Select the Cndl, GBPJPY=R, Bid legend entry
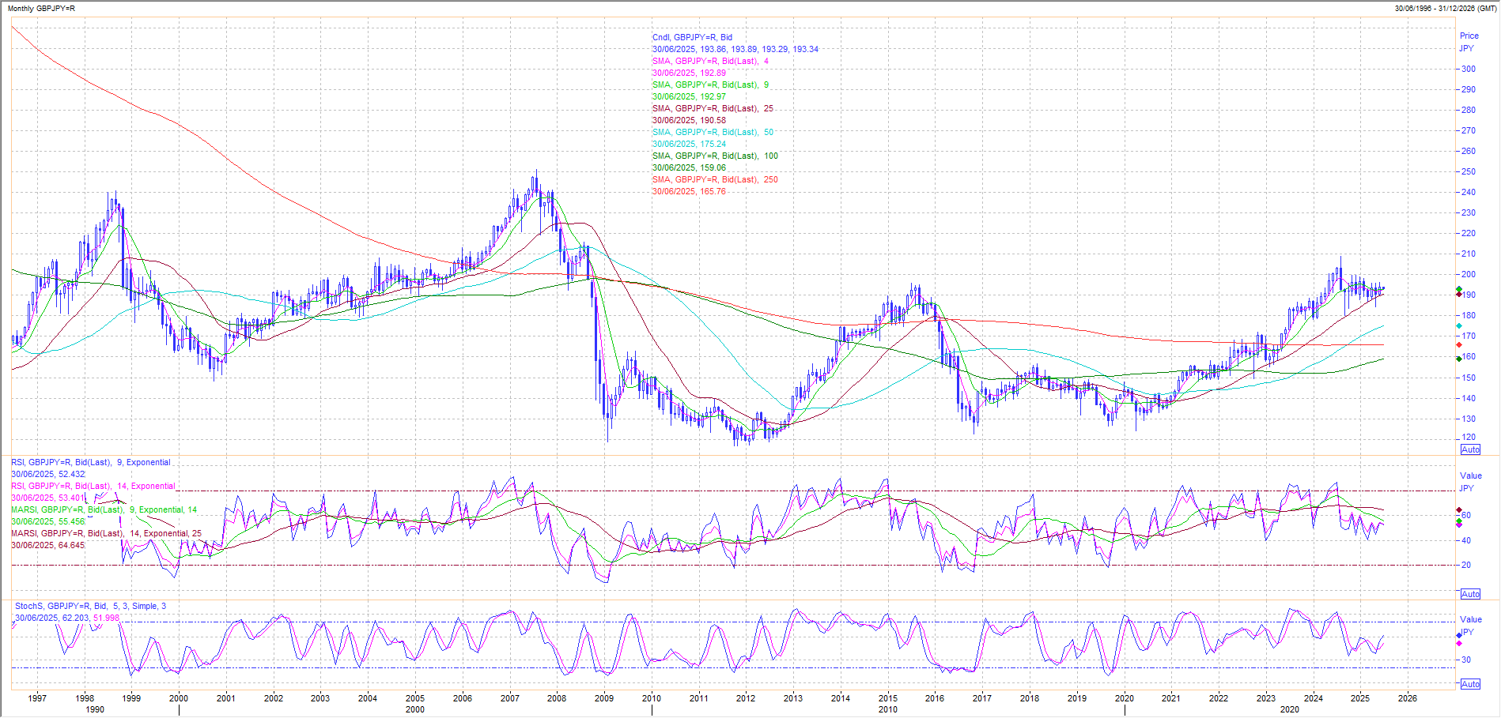 (692, 37)
